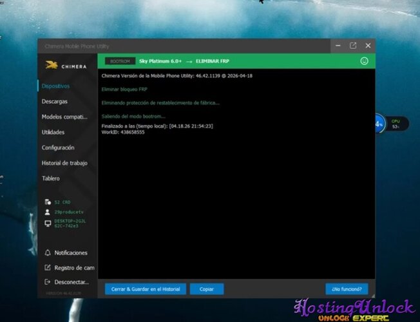Click the Registro de cam label

coord(74,268)
